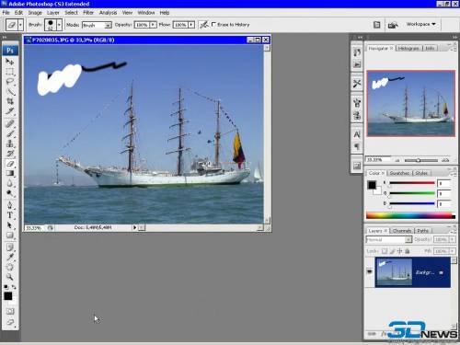Select the Lasso tool
Image resolution: width=460 pixels, height=345 pixels.
(10, 82)
